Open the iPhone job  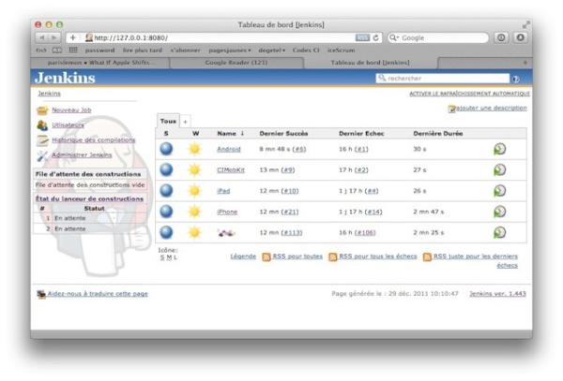tap(227, 212)
